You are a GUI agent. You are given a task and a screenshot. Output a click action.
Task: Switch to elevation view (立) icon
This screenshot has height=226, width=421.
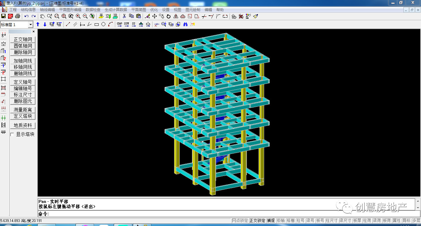click(108, 16)
